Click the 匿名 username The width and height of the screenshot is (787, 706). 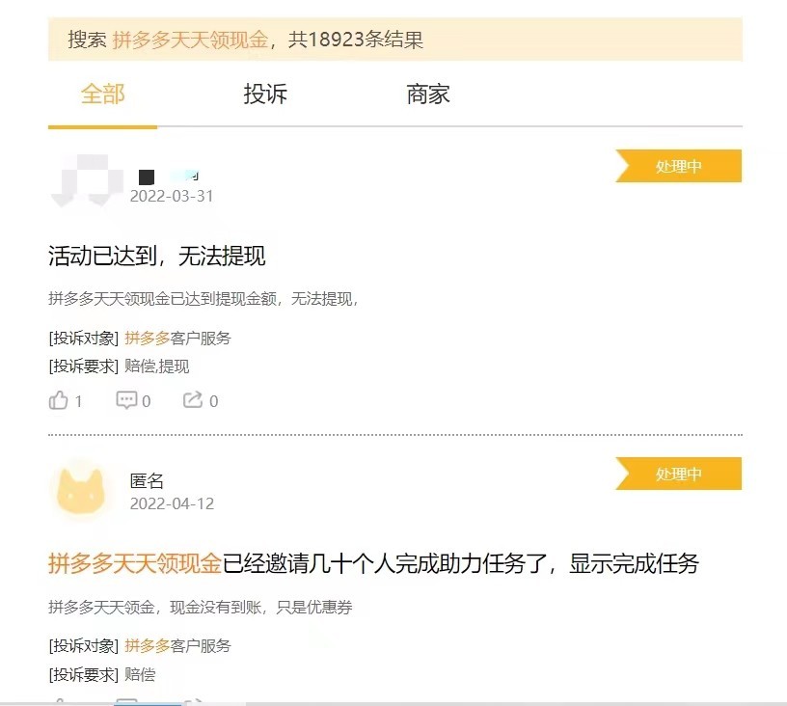147,480
